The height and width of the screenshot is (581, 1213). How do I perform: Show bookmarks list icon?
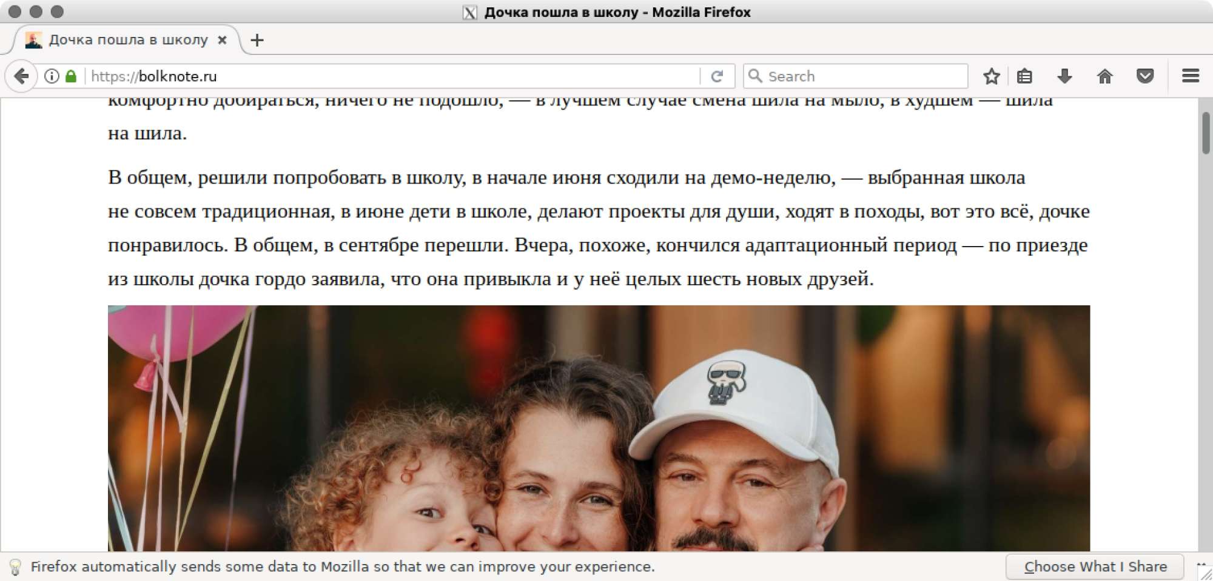[1024, 76]
